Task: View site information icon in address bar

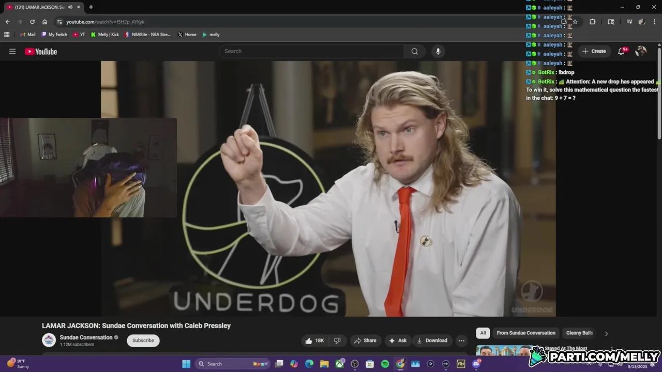Action: click(59, 22)
